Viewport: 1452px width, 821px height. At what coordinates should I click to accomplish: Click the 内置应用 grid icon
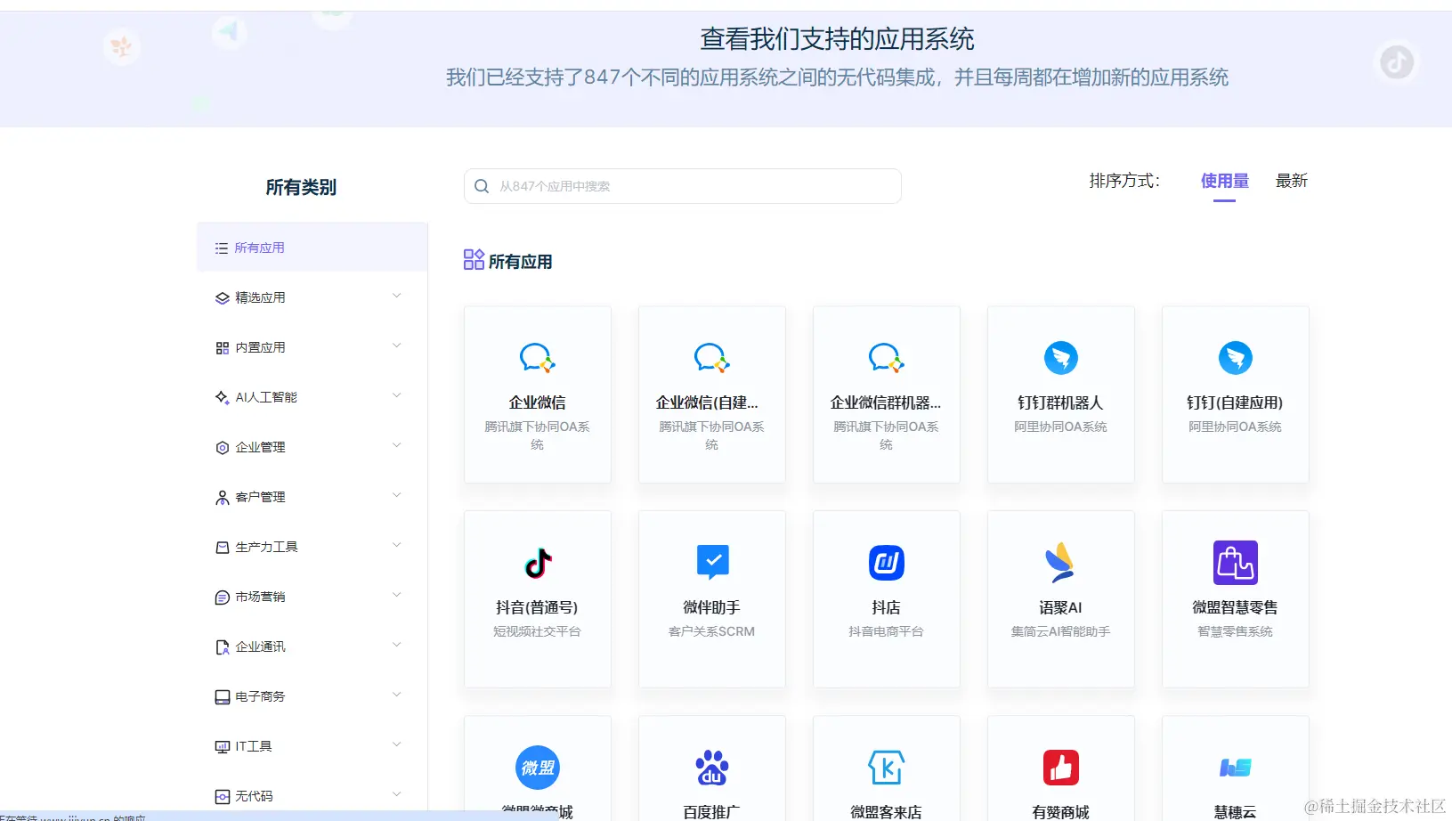pyautogui.click(x=223, y=348)
